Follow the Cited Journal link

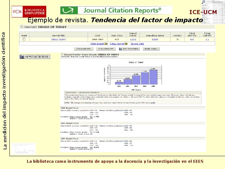[x=97, y=44]
